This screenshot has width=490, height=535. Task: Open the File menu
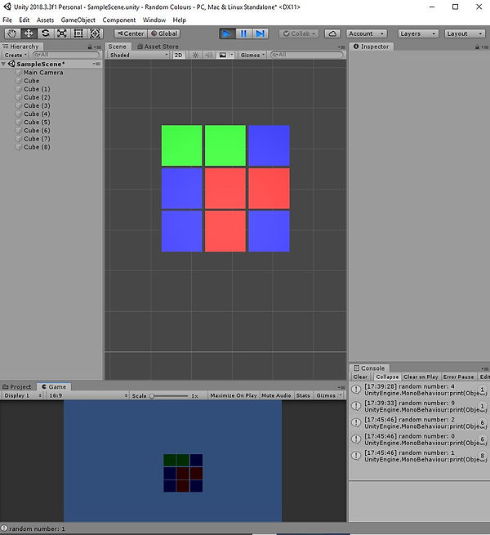[x=7, y=20]
